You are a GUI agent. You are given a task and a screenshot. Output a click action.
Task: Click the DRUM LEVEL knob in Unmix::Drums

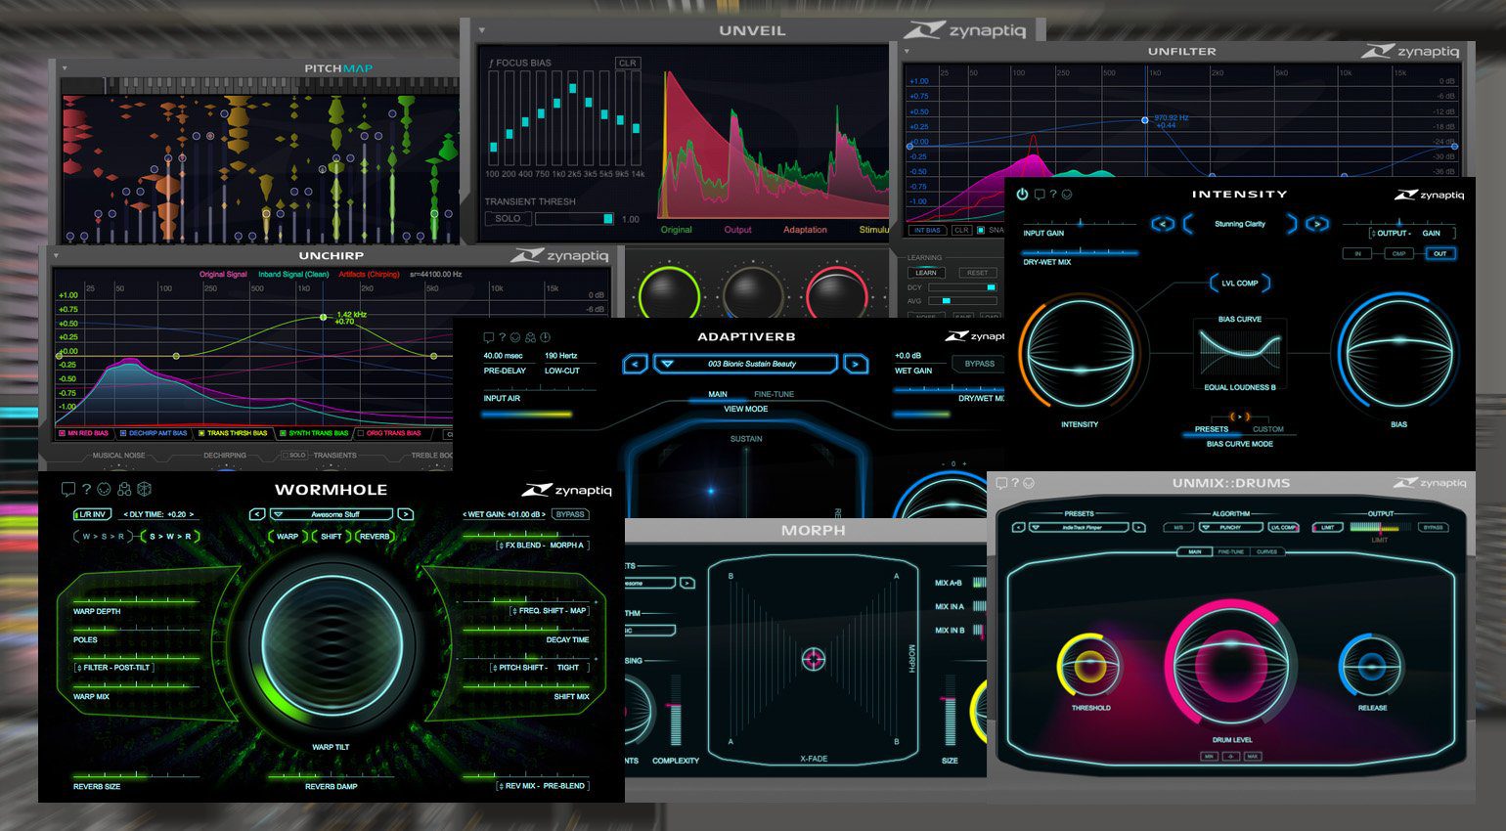coord(1231,669)
